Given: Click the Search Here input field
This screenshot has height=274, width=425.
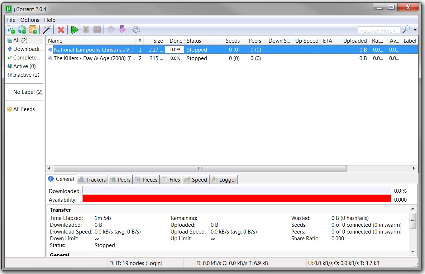Looking at the screenshot, I should [x=379, y=30].
